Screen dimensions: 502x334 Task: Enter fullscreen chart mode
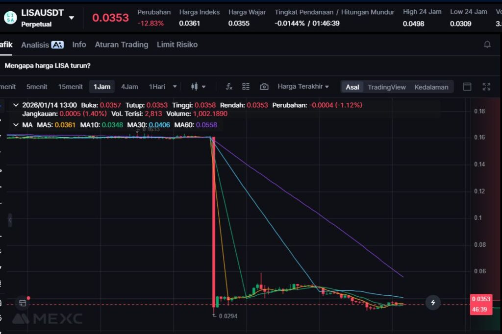486,87
